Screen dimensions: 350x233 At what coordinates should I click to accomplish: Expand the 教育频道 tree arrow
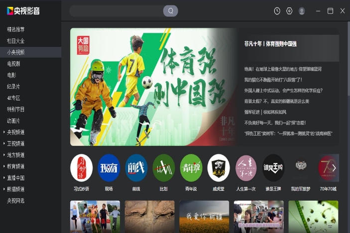(x=4, y=166)
